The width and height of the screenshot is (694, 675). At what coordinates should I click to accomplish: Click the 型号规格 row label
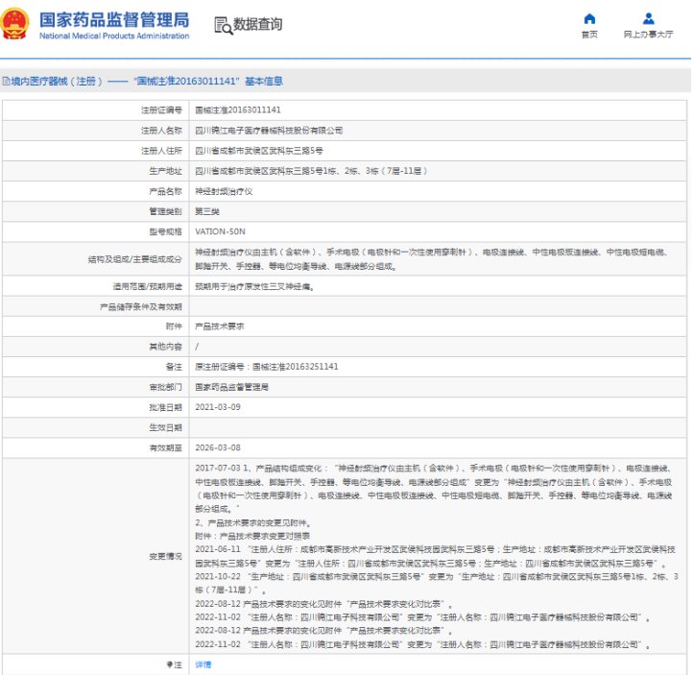[x=165, y=231]
